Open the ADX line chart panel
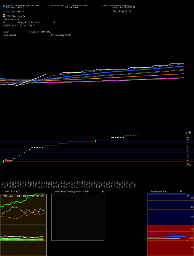Image resolution: width=194 pixels, height=256 pixels. point(23,209)
